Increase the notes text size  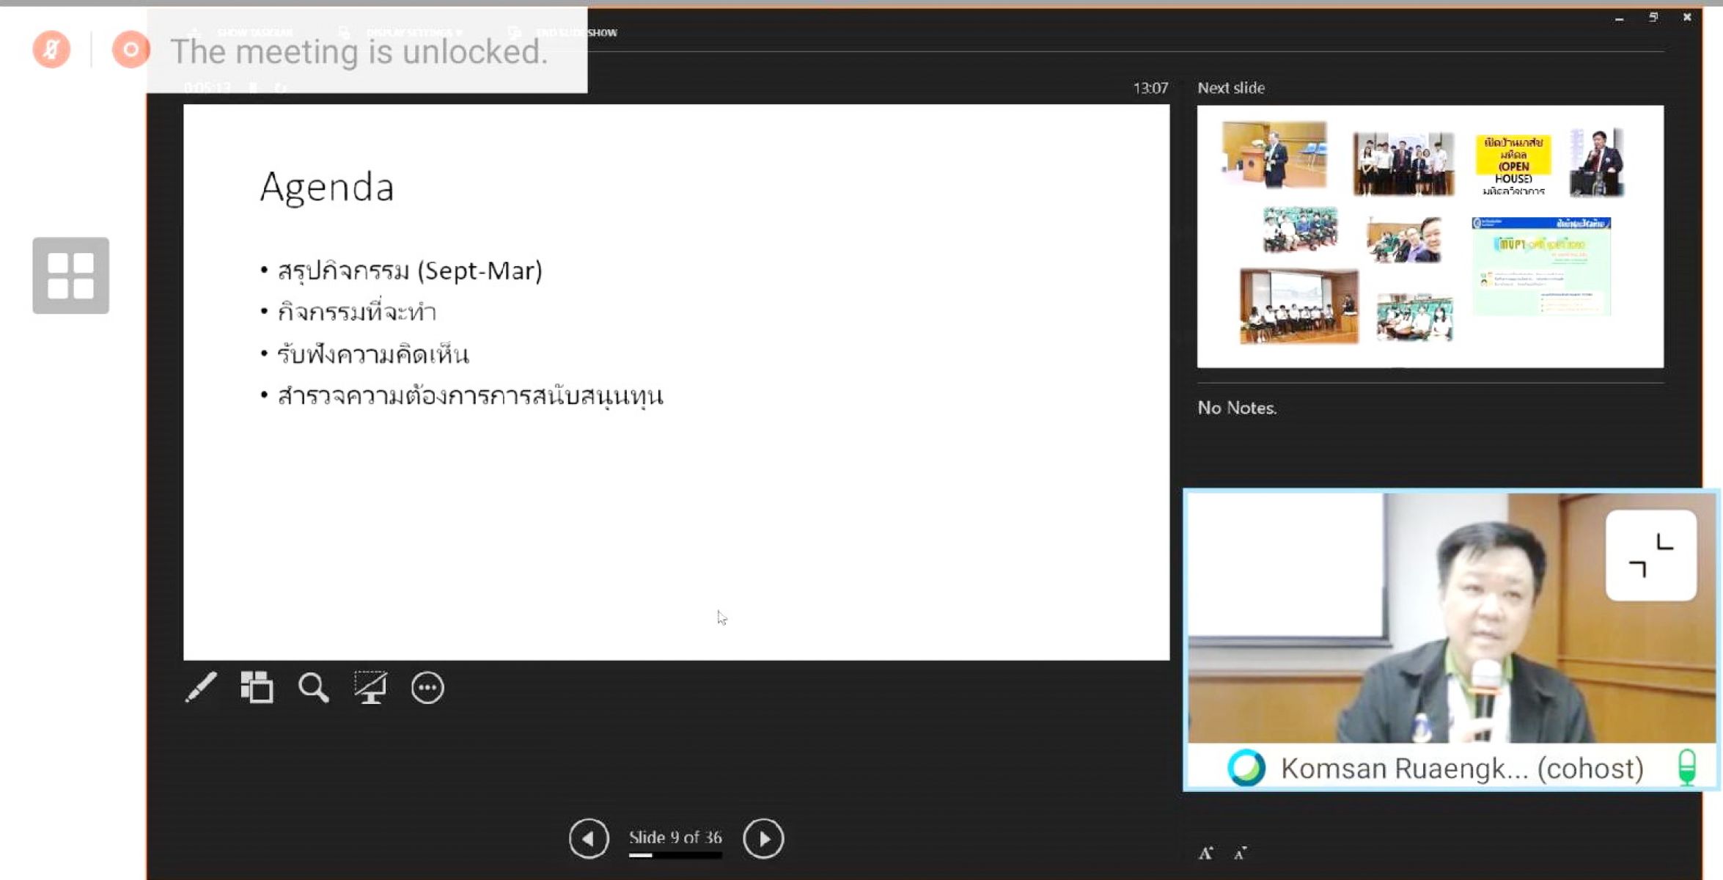[1206, 853]
